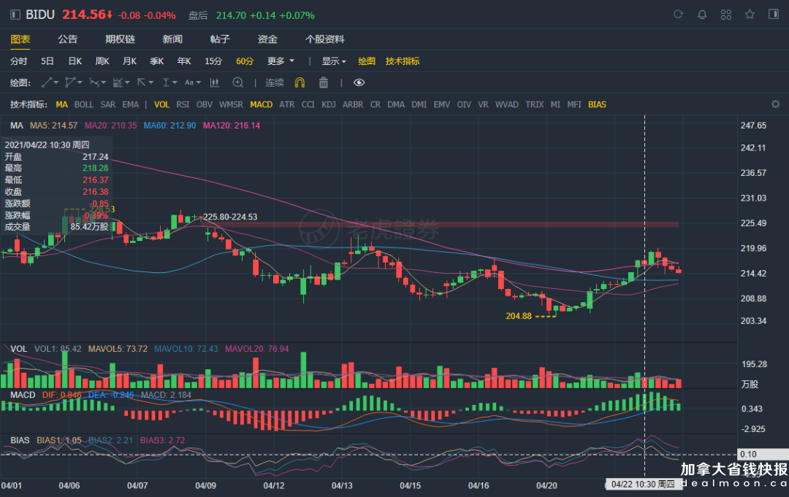Click the magnet snap icon in drawing toolbar
The image size is (789, 497).
(x=300, y=82)
